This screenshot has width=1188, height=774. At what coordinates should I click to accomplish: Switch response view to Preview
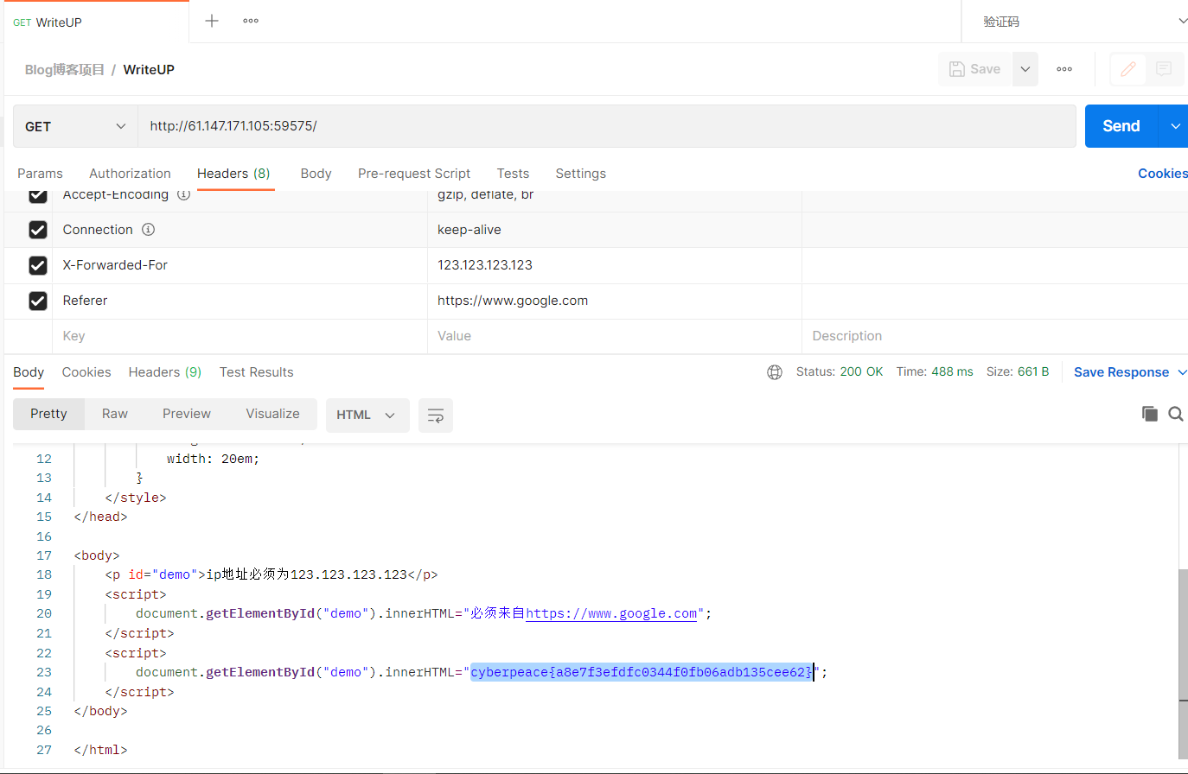pos(187,414)
